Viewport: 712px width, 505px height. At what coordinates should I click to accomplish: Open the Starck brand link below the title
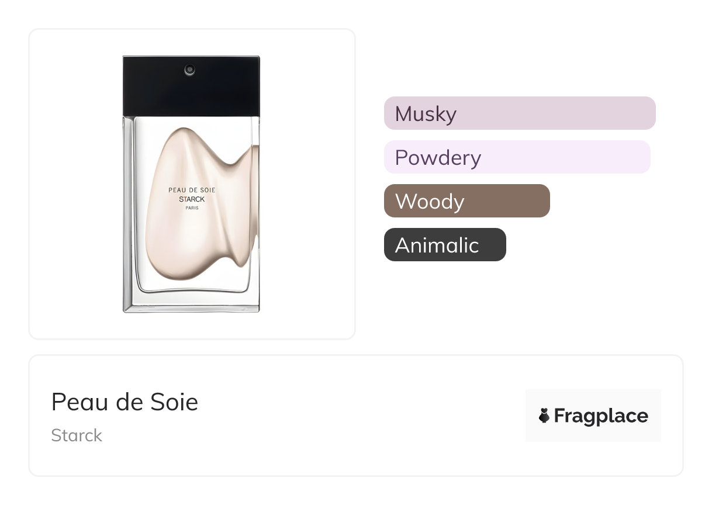point(77,435)
